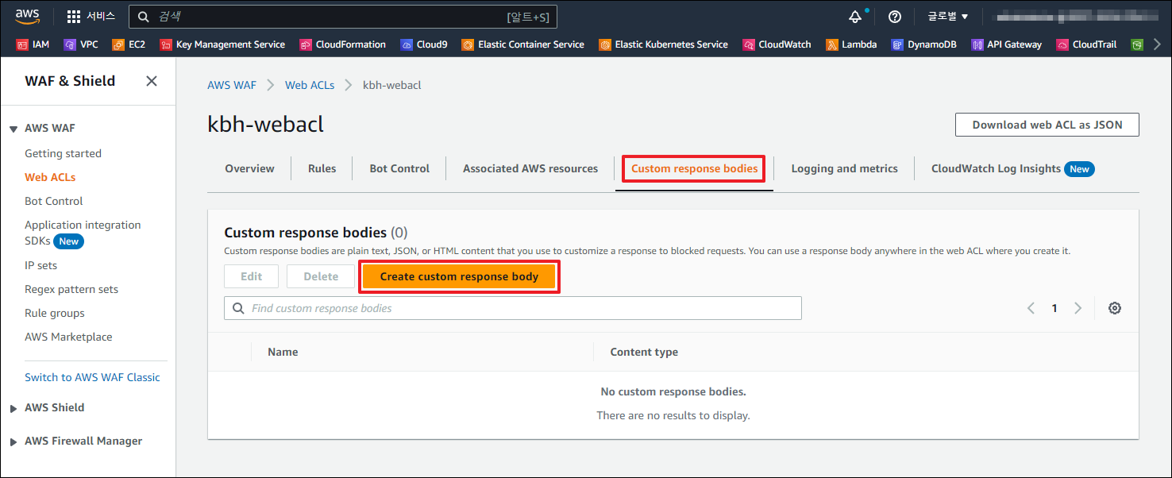
Task: Open the AWS logo home
Action: pos(26,16)
